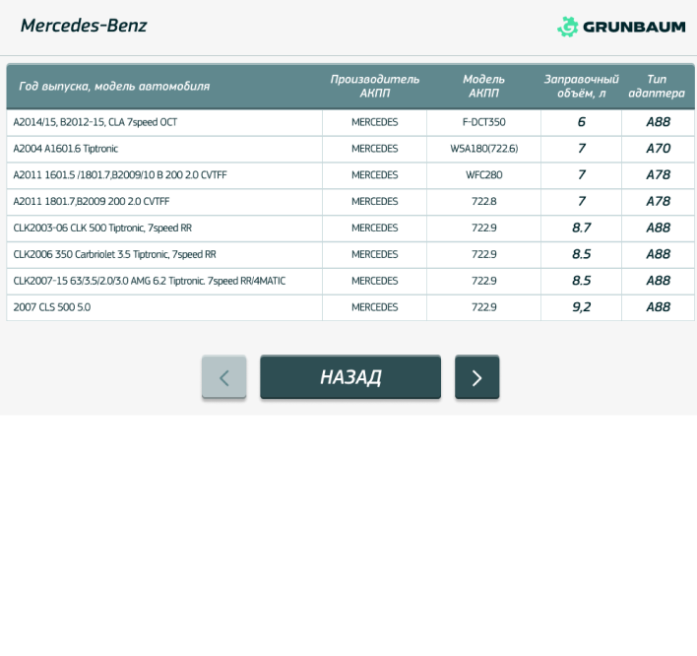Select row 'A2014/15, B2012-15, CLA 7speed OCT'
Image resolution: width=697 pixels, height=656 pixels.
click(x=350, y=122)
